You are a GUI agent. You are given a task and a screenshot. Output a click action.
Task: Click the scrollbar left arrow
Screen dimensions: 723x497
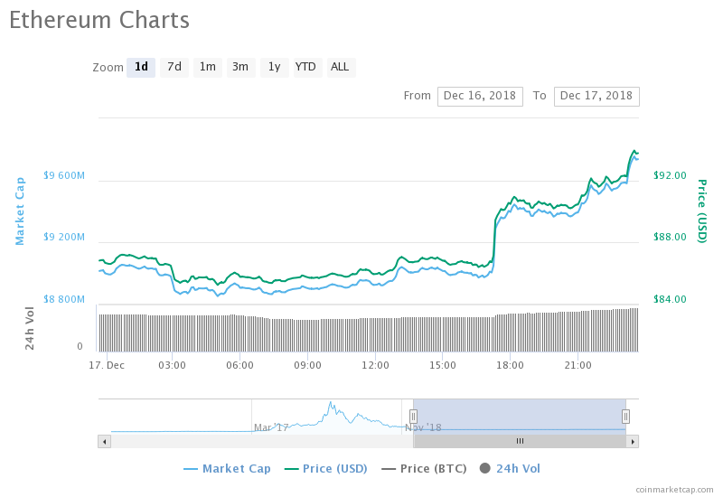click(x=104, y=442)
